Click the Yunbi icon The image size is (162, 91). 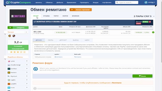pyautogui.click(x=9, y=88)
